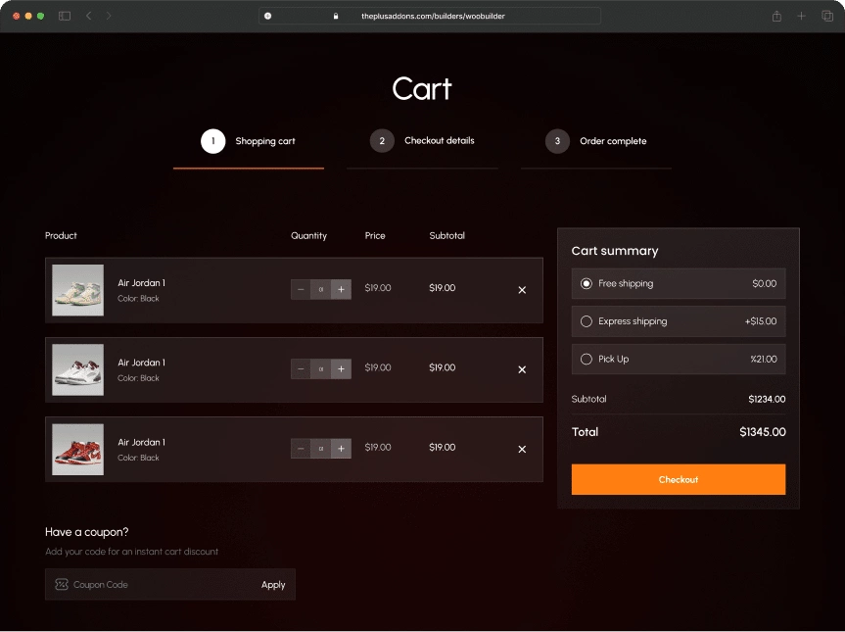The width and height of the screenshot is (845, 632).
Task: Open a new browser tab
Action: coord(800,16)
